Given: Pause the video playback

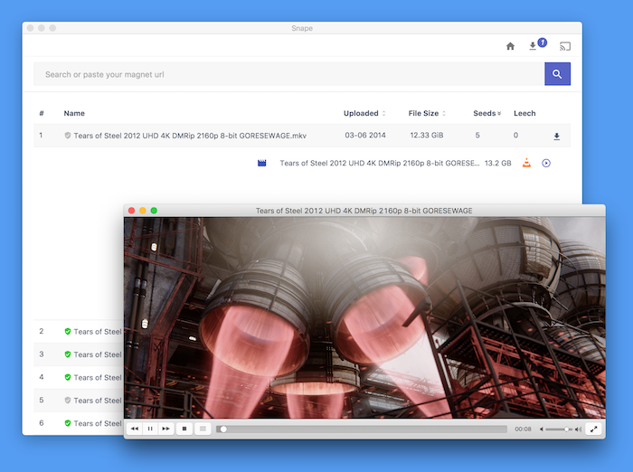Looking at the screenshot, I should click(150, 429).
